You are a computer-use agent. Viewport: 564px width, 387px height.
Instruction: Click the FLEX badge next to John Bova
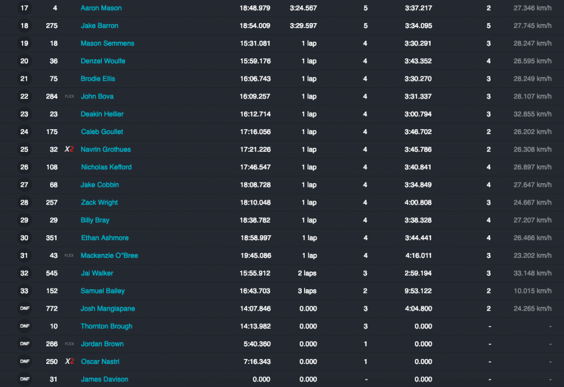pyautogui.click(x=69, y=97)
